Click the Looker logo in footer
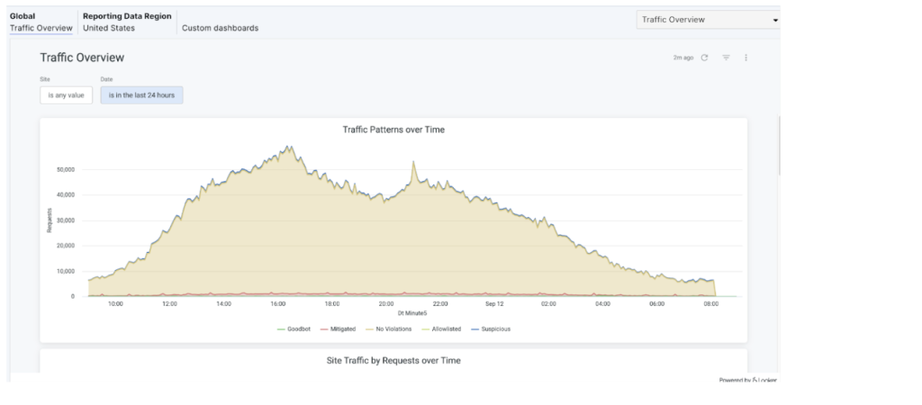 [x=760, y=381]
